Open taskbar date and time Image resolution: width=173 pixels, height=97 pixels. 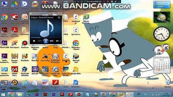point(166,95)
